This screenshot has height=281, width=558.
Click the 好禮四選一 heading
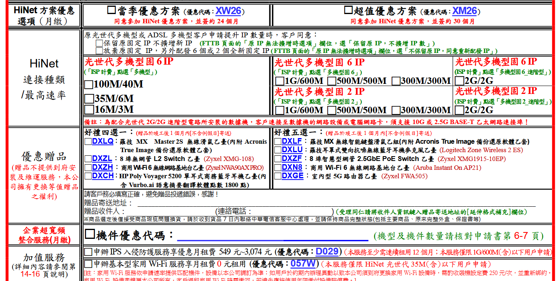tap(109, 132)
